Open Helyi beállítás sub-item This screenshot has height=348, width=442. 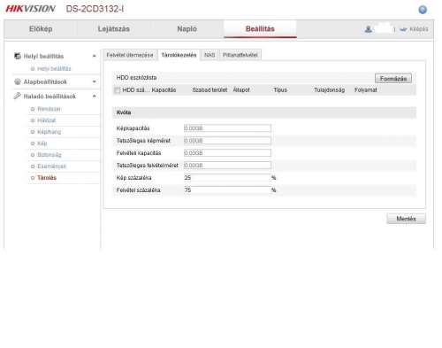point(54,69)
